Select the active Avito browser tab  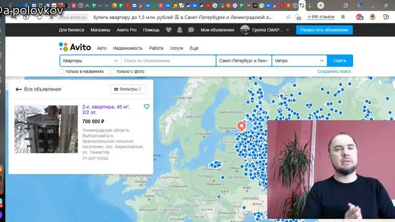pos(302,6)
